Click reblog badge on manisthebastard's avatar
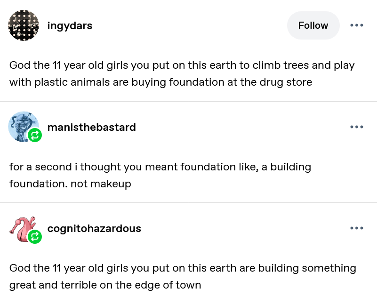377x305 pixels. (35, 136)
